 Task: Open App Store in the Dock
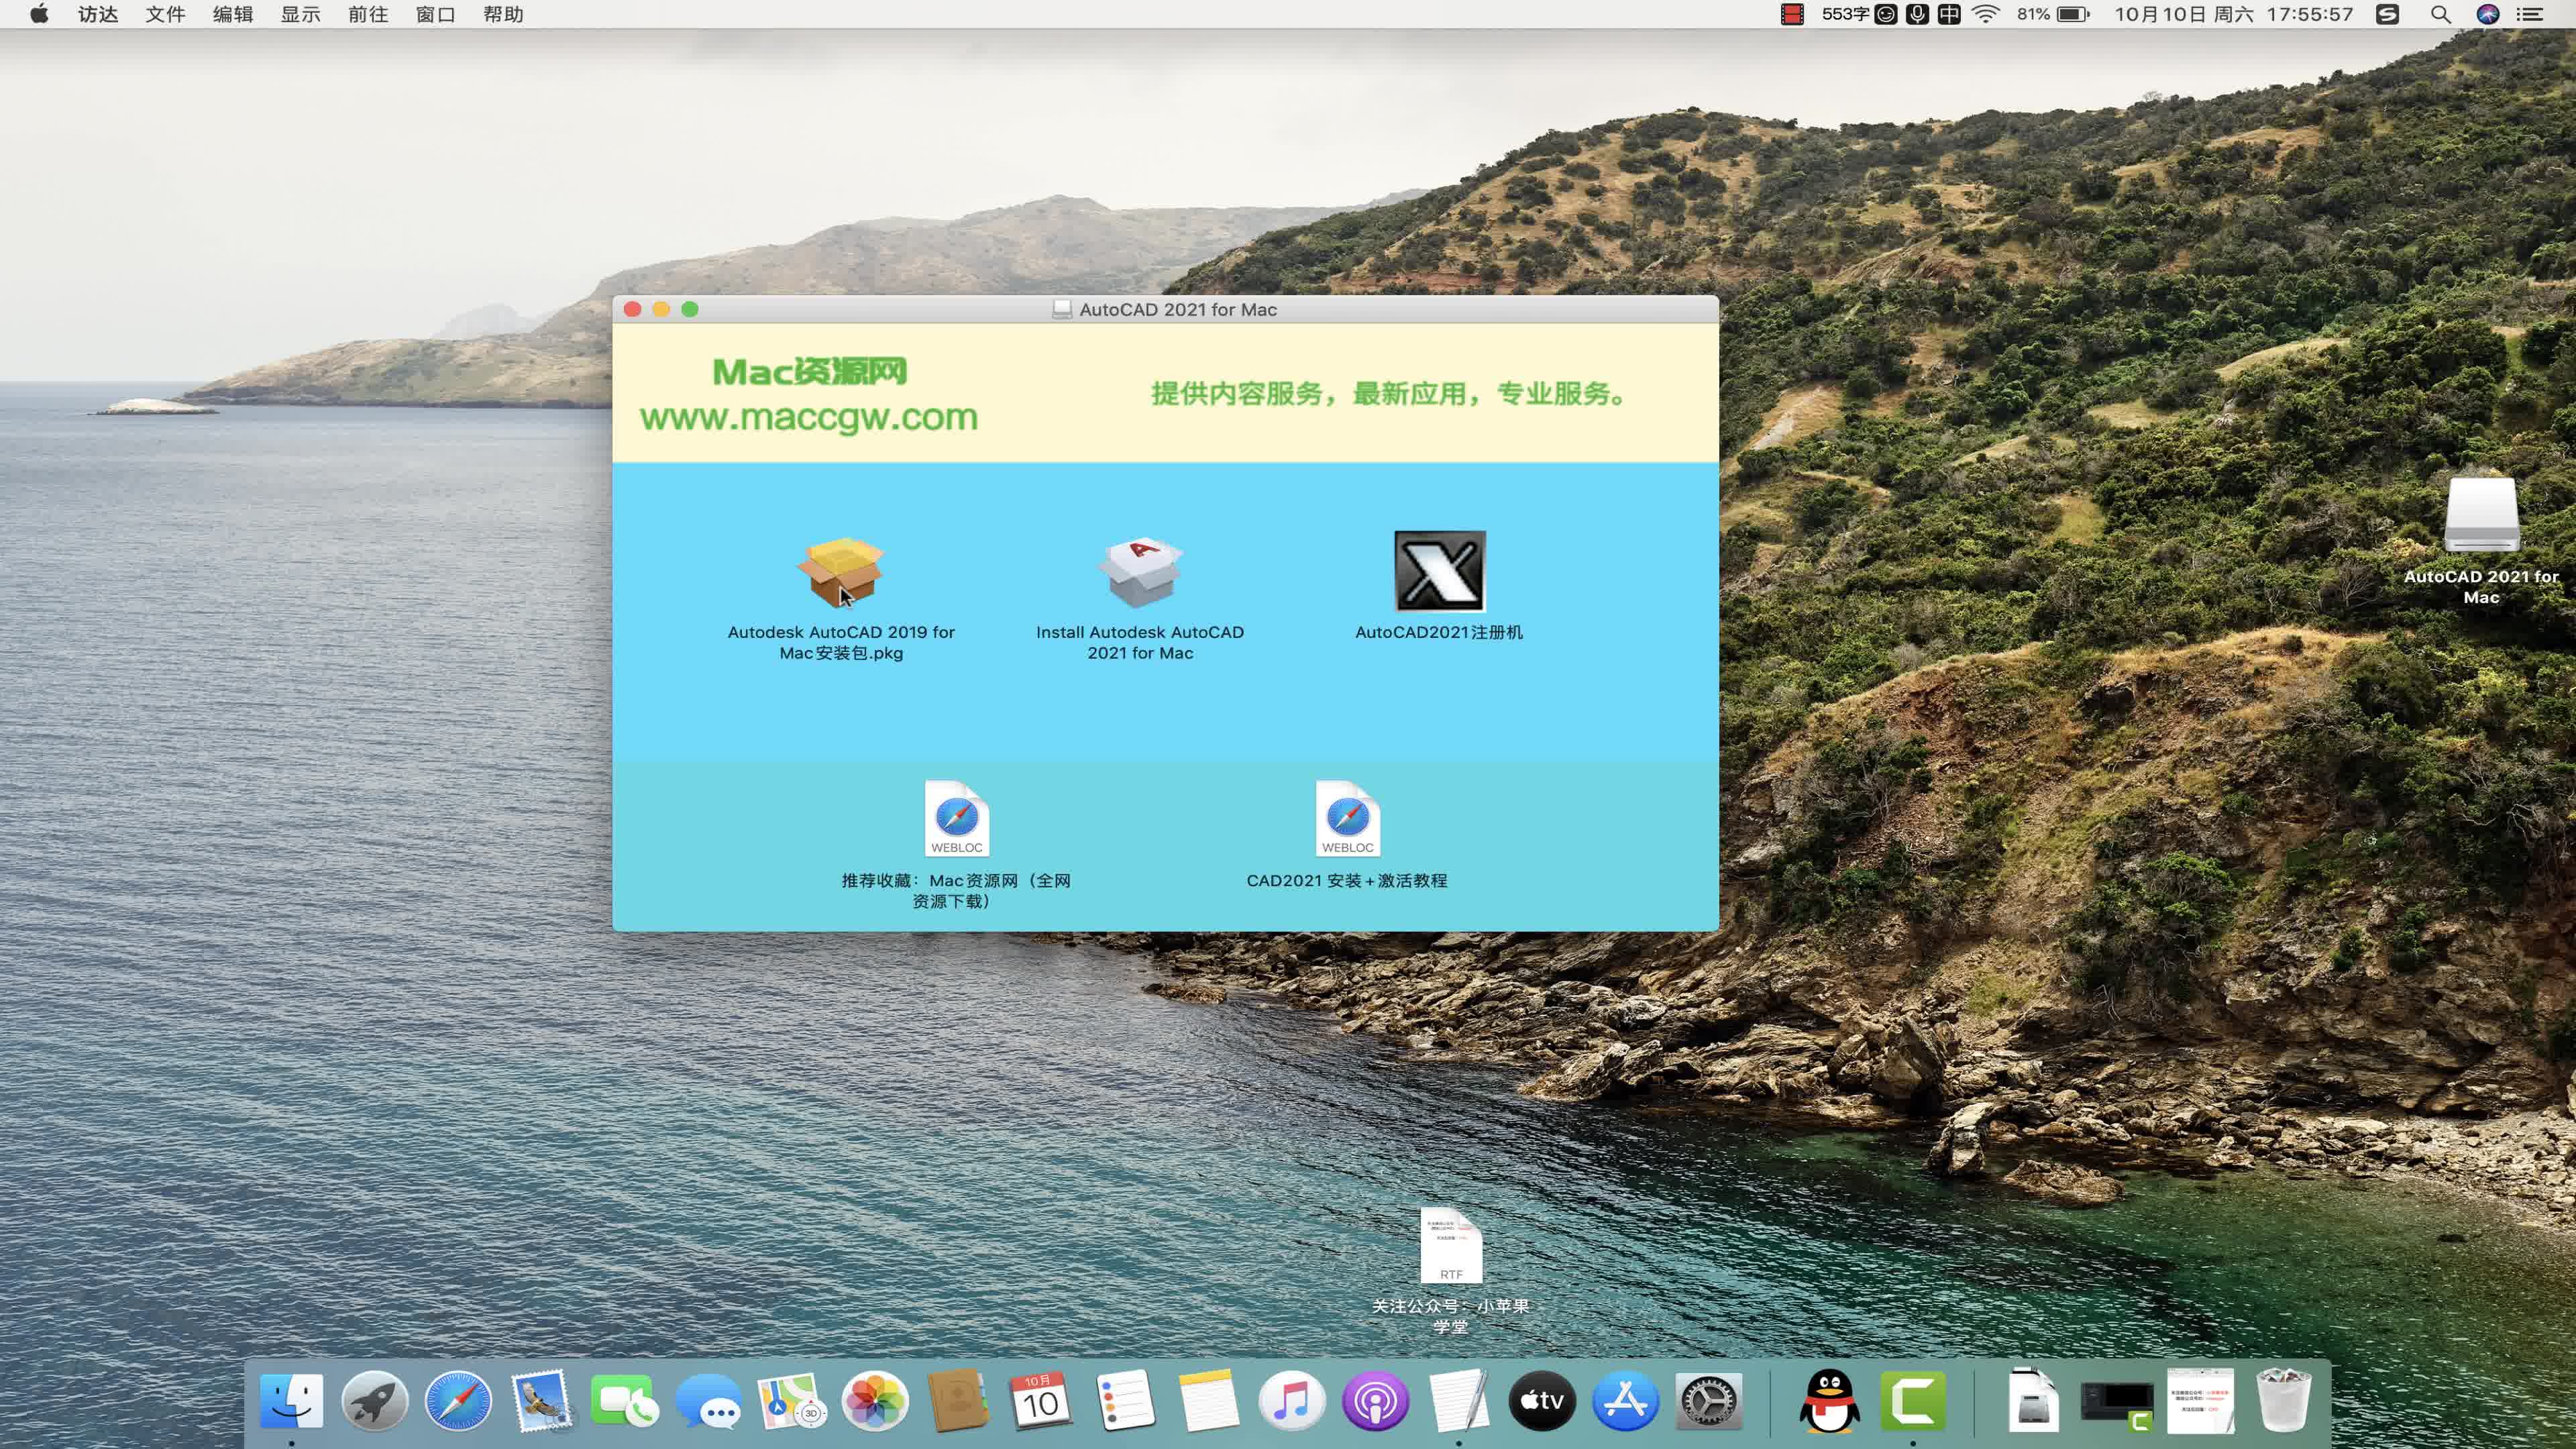pyautogui.click(x=1625, y=1400)
